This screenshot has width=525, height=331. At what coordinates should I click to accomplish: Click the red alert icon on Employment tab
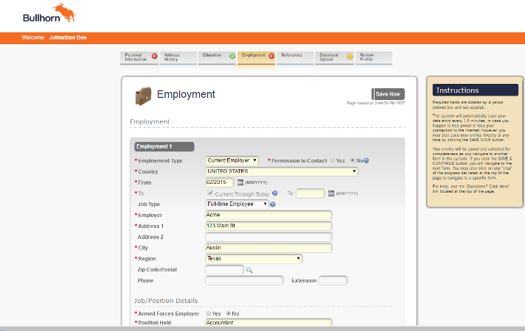pyautogui.click(x=271, y=56)
